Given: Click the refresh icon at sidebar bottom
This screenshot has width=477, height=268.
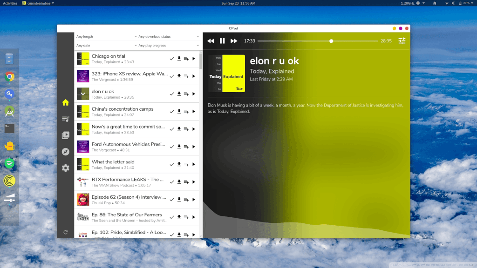Looking at the screenshot, I should [x=66, y=232].
